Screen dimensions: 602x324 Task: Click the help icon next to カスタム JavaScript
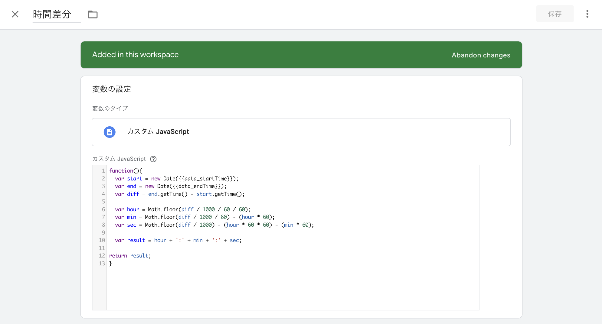(x=153, y=159)
